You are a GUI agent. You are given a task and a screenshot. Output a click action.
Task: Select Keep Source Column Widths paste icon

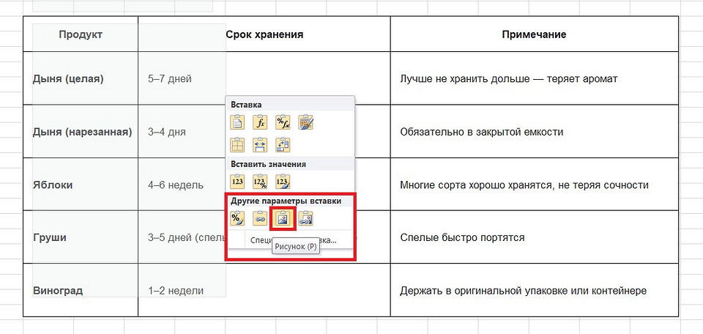tap(260, 144)
